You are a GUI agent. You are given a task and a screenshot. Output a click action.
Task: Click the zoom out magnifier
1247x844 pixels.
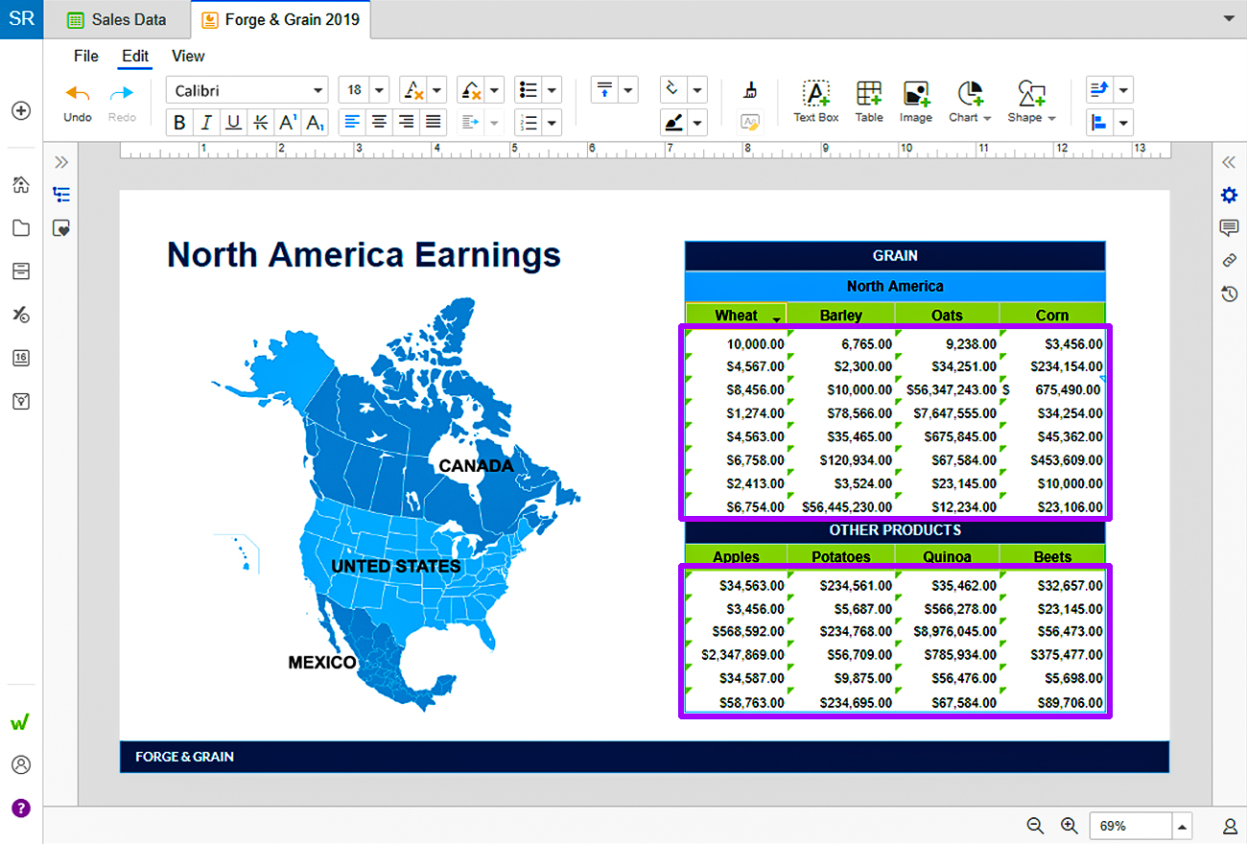[1035, 826]
